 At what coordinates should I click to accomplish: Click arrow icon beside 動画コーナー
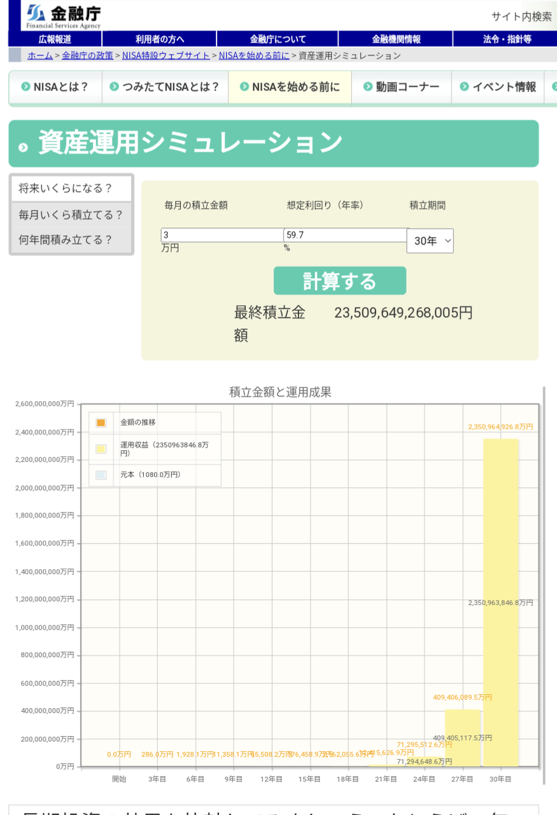coord(368,87)
